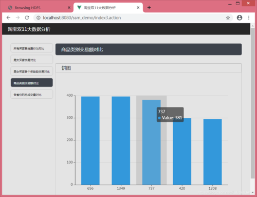Close the Browsing HDFS tab
Screen dimensions: 257x197
click(69, 8)
